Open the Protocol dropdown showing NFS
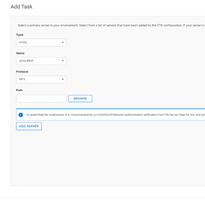The width and height of the screenshot is (205, 217). point(41,79)
